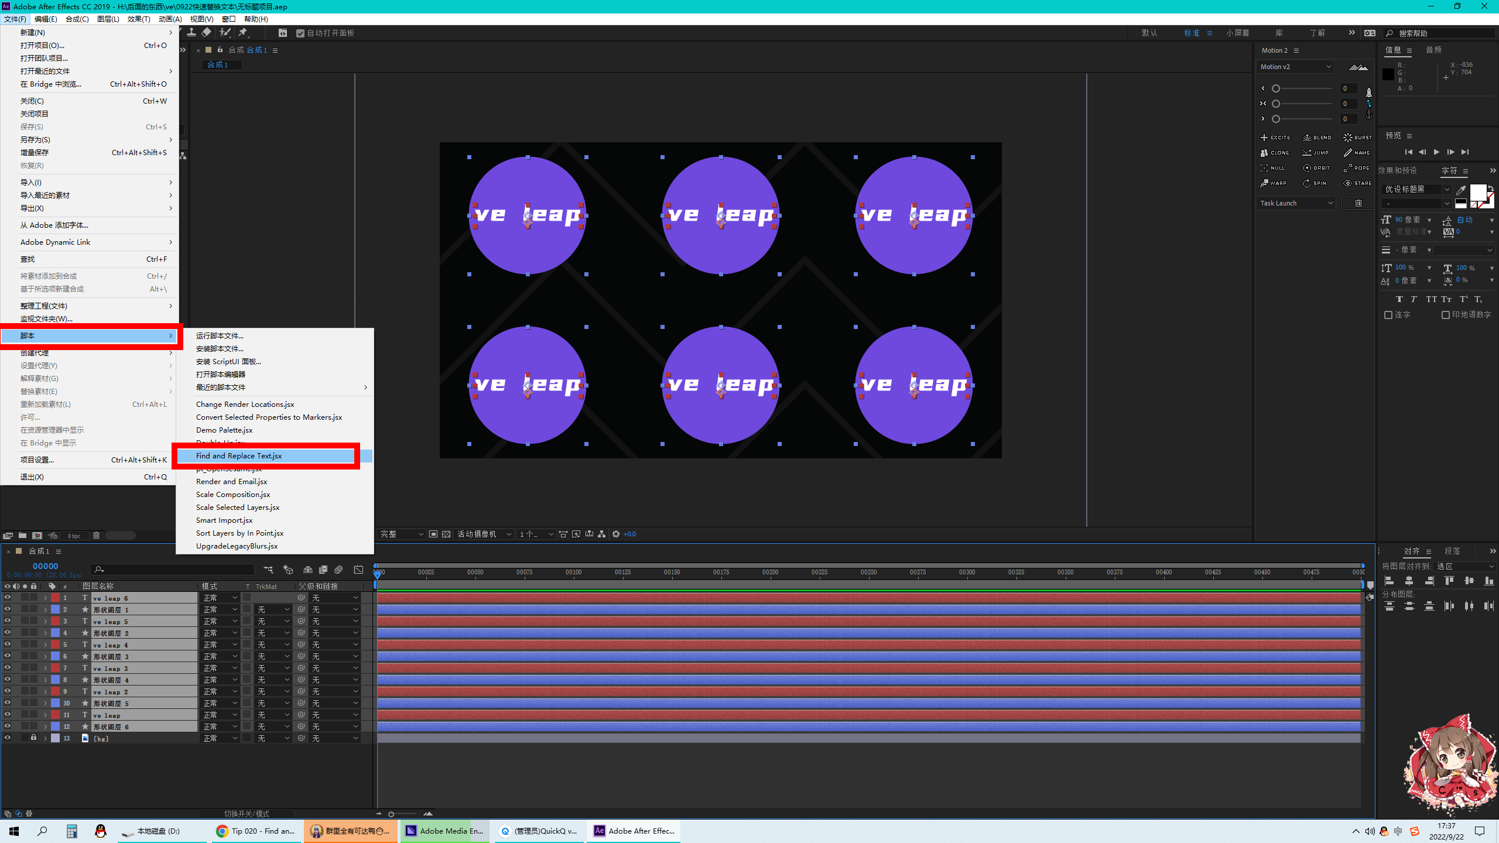Open the 合成(C) menu
The image size is (1499, 843).
tap(77, 19)
